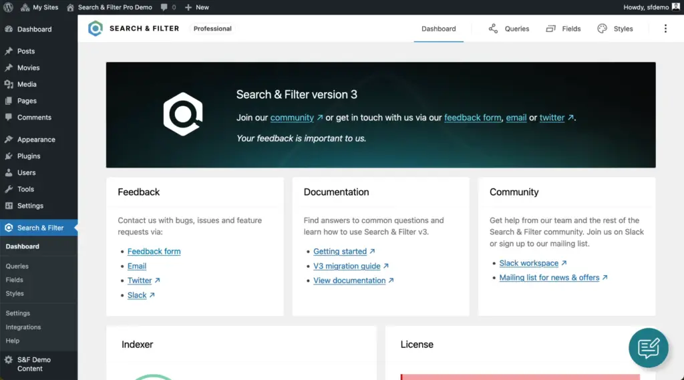Click the Fields tab icon in header

[550, 28]
